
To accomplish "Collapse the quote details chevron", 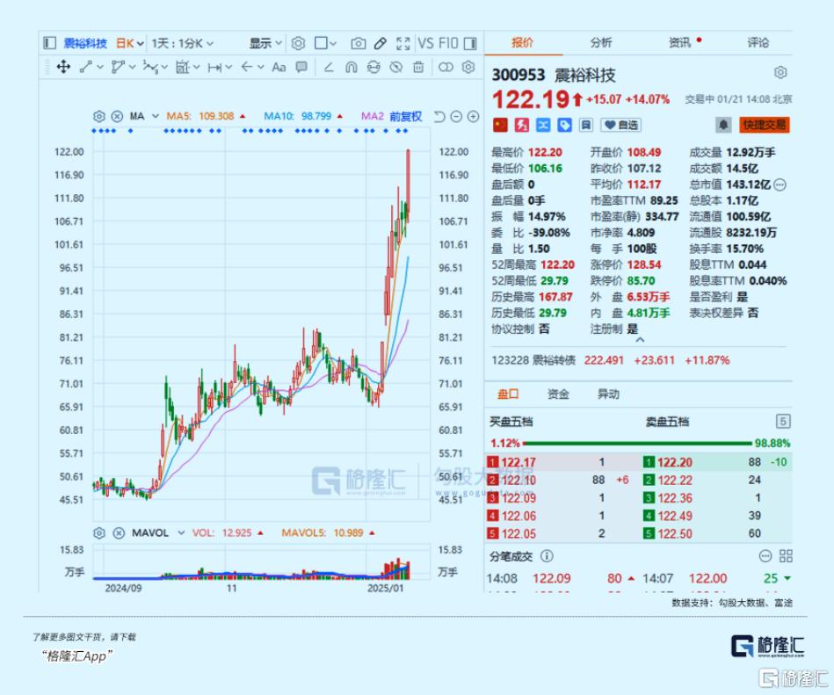I will pyautogui.click(x=640, y=339).
